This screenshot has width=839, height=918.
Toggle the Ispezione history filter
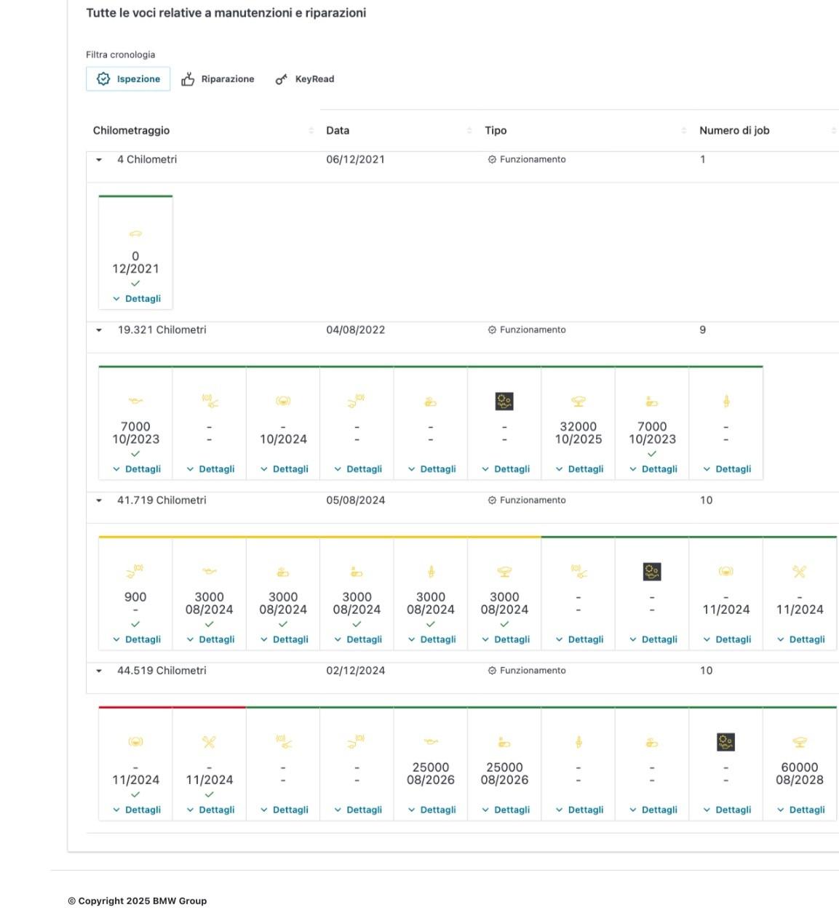(x=128, y=79)
